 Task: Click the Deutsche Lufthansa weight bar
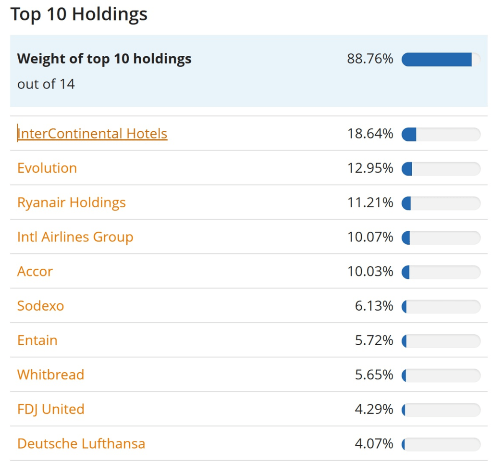coord(440,444)
